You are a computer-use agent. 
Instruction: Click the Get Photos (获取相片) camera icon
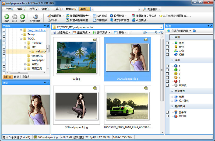[x=35, y=17]
